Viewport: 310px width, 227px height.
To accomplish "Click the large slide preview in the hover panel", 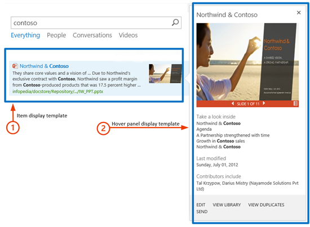I will [x=247, y=62].
